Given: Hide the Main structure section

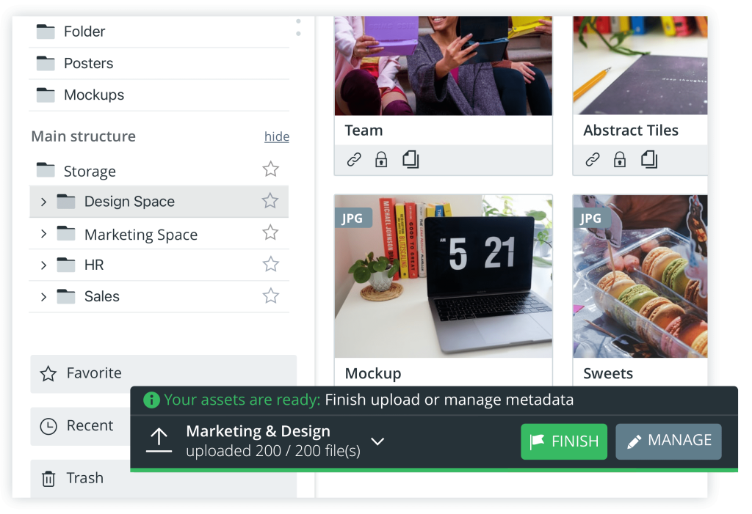Looking at the screenshot, I should tap(276, 137).
